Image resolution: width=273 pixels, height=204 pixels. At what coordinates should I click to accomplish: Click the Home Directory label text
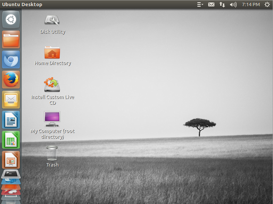click(x=53, y=63)
